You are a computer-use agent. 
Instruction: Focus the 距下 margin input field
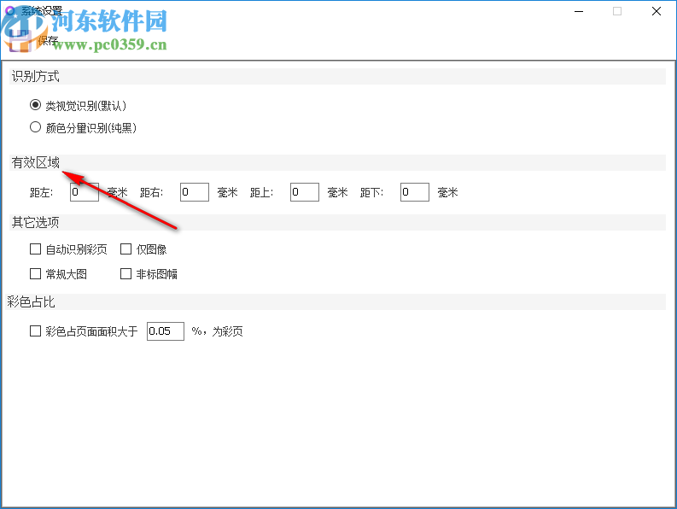coord(415,192)
